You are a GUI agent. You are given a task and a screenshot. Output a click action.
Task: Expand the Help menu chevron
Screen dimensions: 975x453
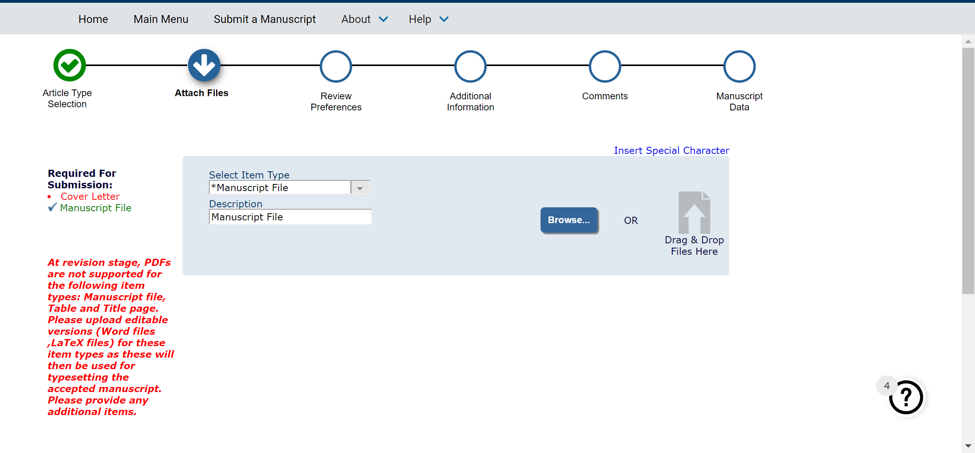point(444,19)
